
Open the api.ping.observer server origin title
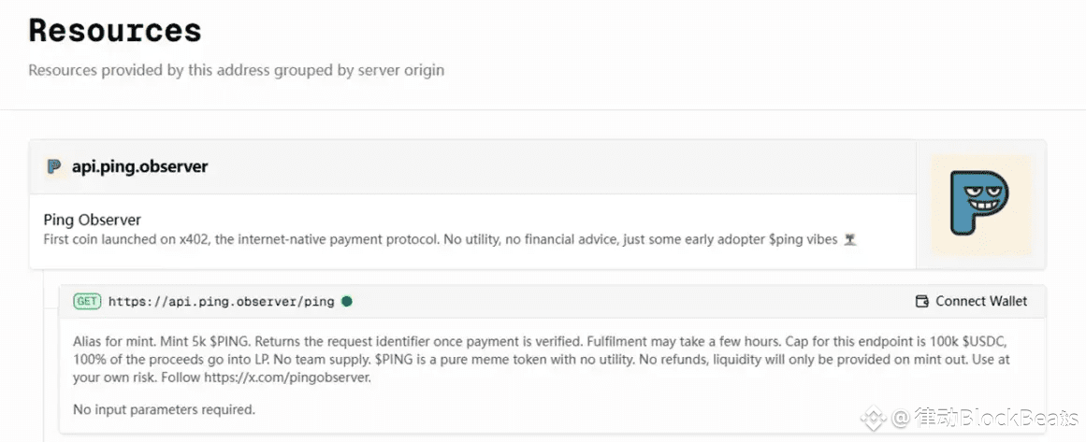coord(139,166)
